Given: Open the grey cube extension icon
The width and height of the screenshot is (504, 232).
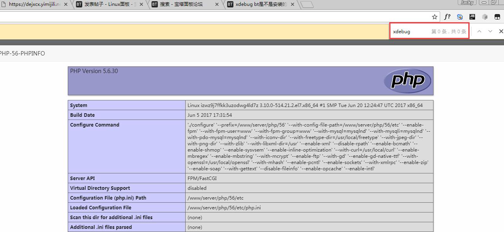Looking at the screenshot, I should (484, 17).
